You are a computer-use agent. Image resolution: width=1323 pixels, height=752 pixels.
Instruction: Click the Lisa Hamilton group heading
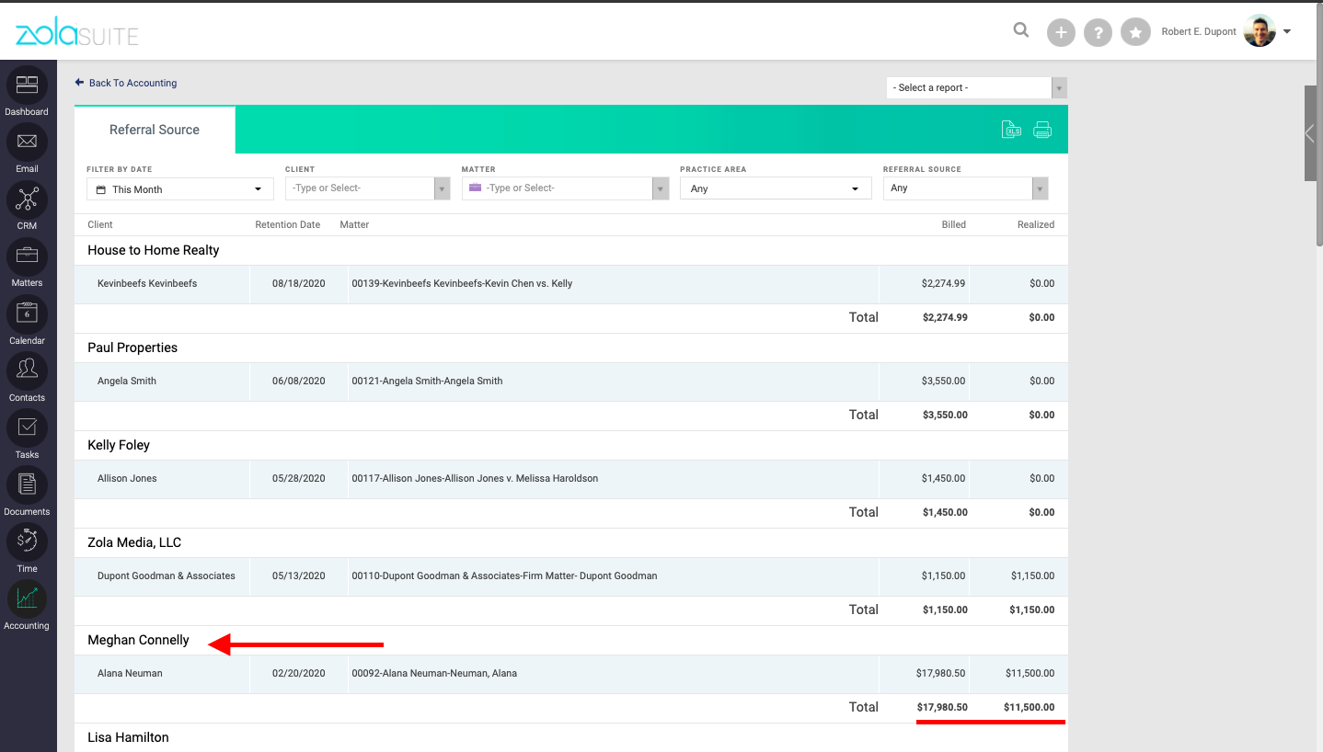coord(128,737)
